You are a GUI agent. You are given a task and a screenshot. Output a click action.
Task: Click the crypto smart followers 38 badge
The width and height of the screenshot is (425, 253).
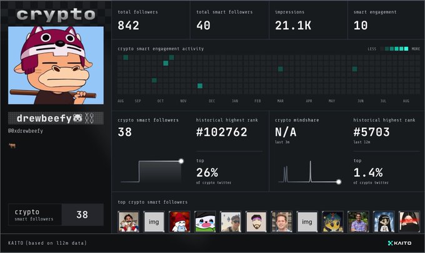56,215
